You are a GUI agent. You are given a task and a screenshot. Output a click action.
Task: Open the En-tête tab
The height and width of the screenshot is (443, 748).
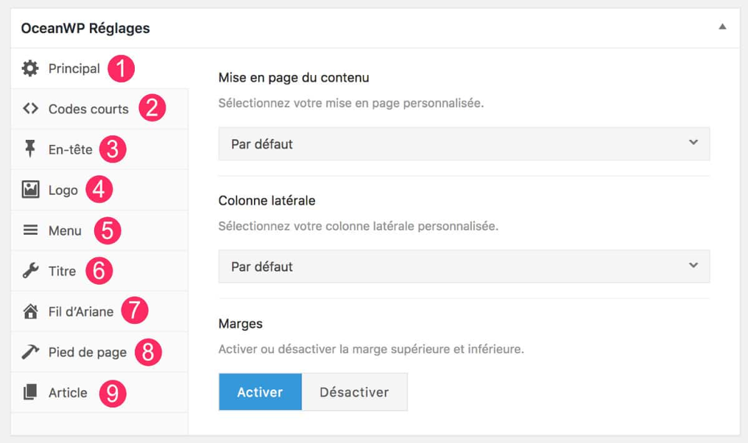(99, 149)
